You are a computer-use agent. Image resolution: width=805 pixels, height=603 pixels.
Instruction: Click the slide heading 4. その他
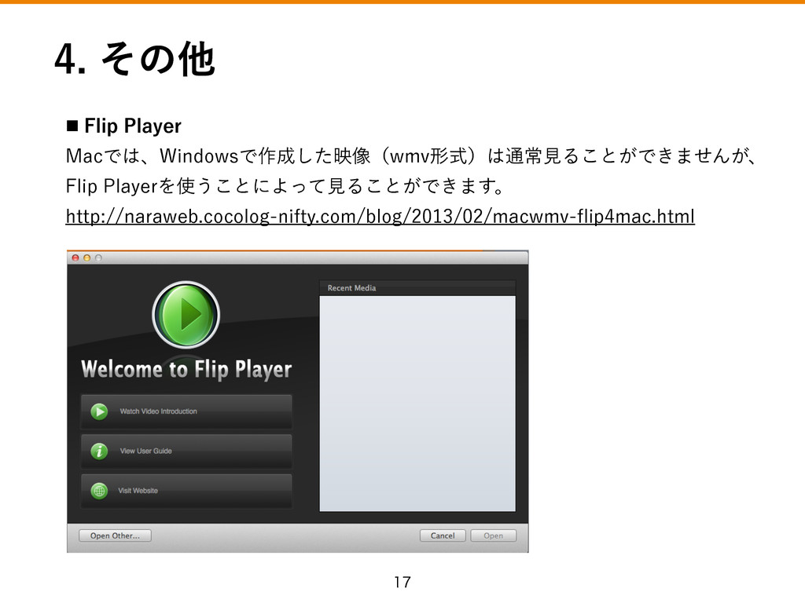tap(134, 59)
